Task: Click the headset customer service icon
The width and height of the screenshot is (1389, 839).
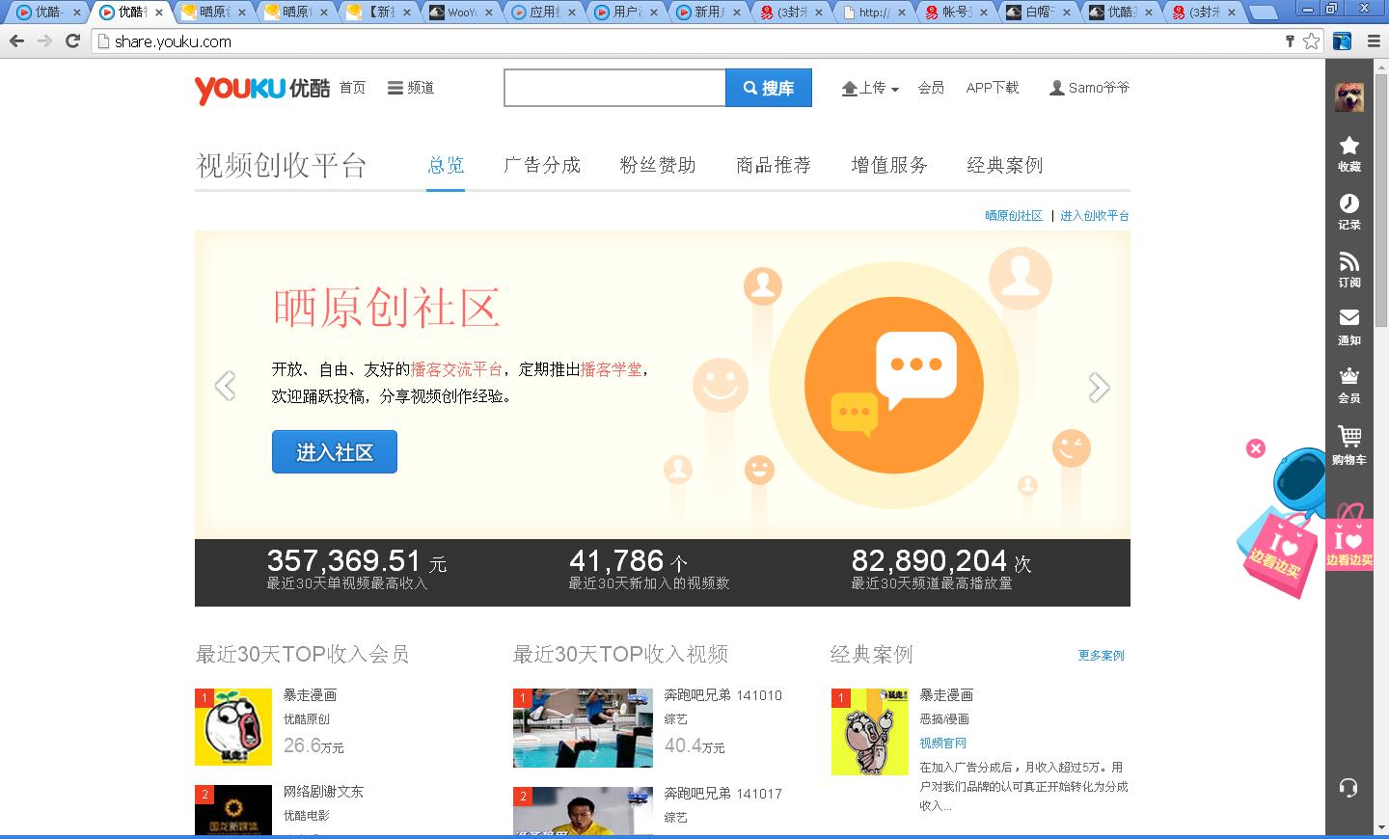Action: tap(1348, 787)
